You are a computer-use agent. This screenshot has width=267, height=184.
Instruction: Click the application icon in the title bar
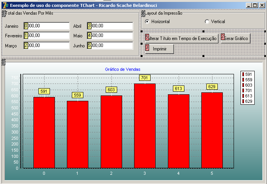(5, 5)
